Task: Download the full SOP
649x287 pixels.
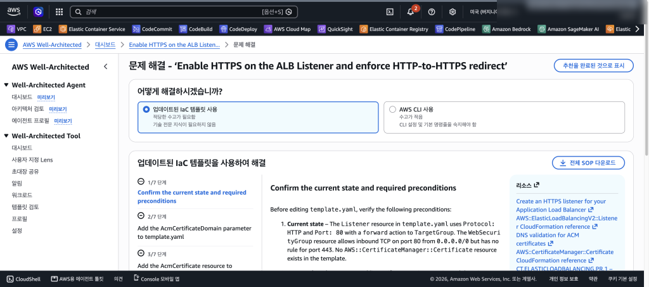Action: tap(588, 163)
